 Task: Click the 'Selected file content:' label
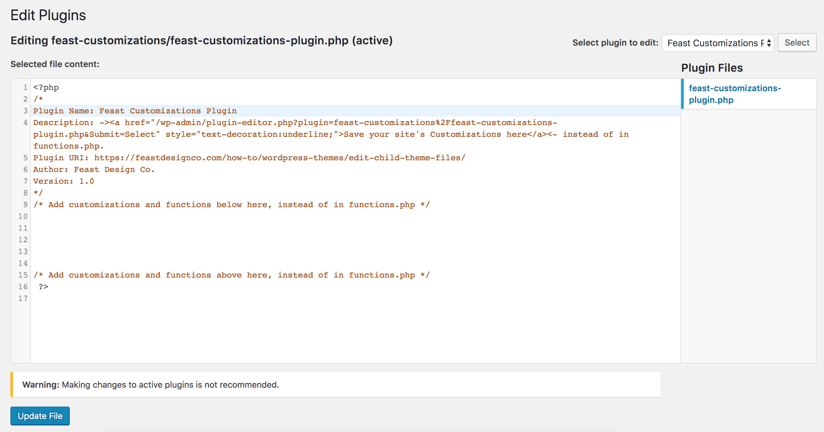pyautogui.click(x=55, y=64)
